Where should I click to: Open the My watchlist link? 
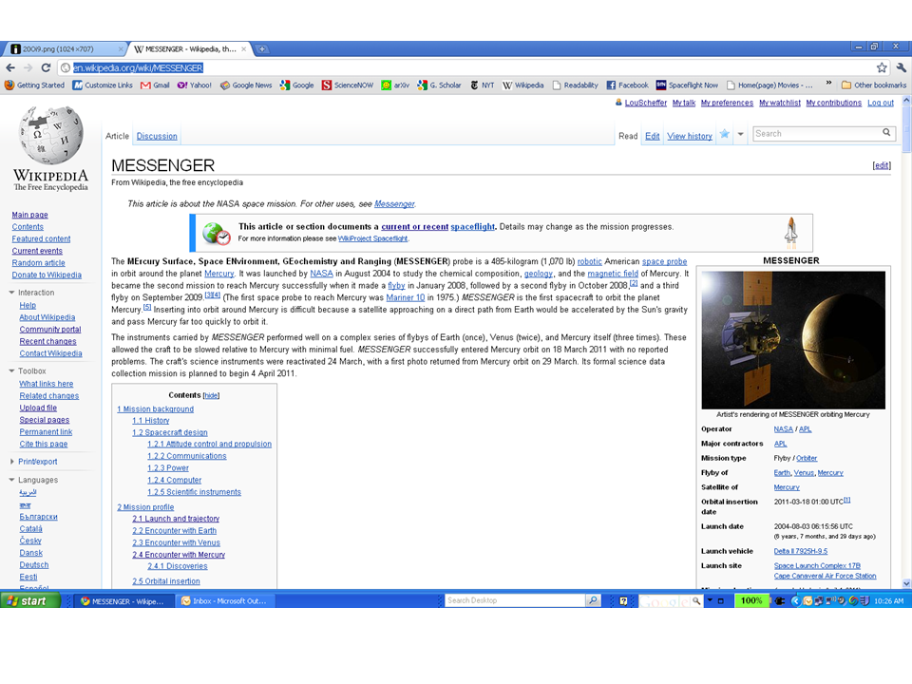780,103
